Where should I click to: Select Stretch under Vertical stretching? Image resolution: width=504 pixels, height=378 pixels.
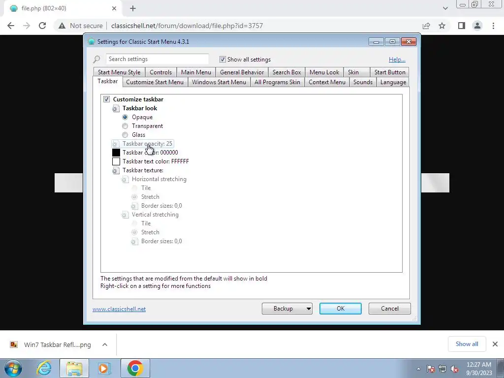coord(134,232)
